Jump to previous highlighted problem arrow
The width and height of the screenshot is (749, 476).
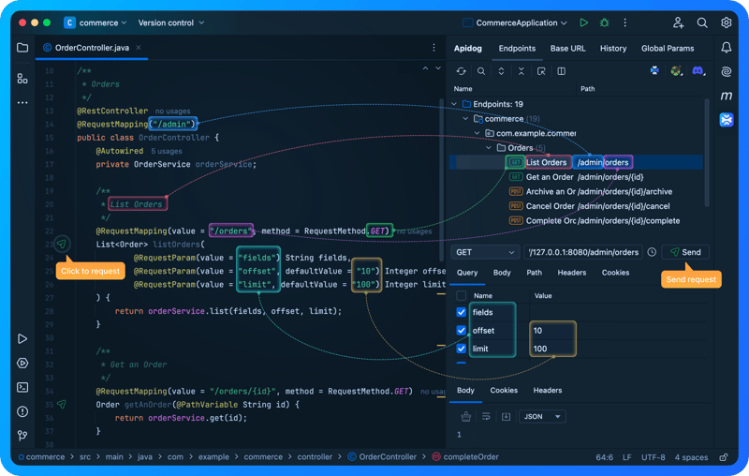tap(425, 68)
